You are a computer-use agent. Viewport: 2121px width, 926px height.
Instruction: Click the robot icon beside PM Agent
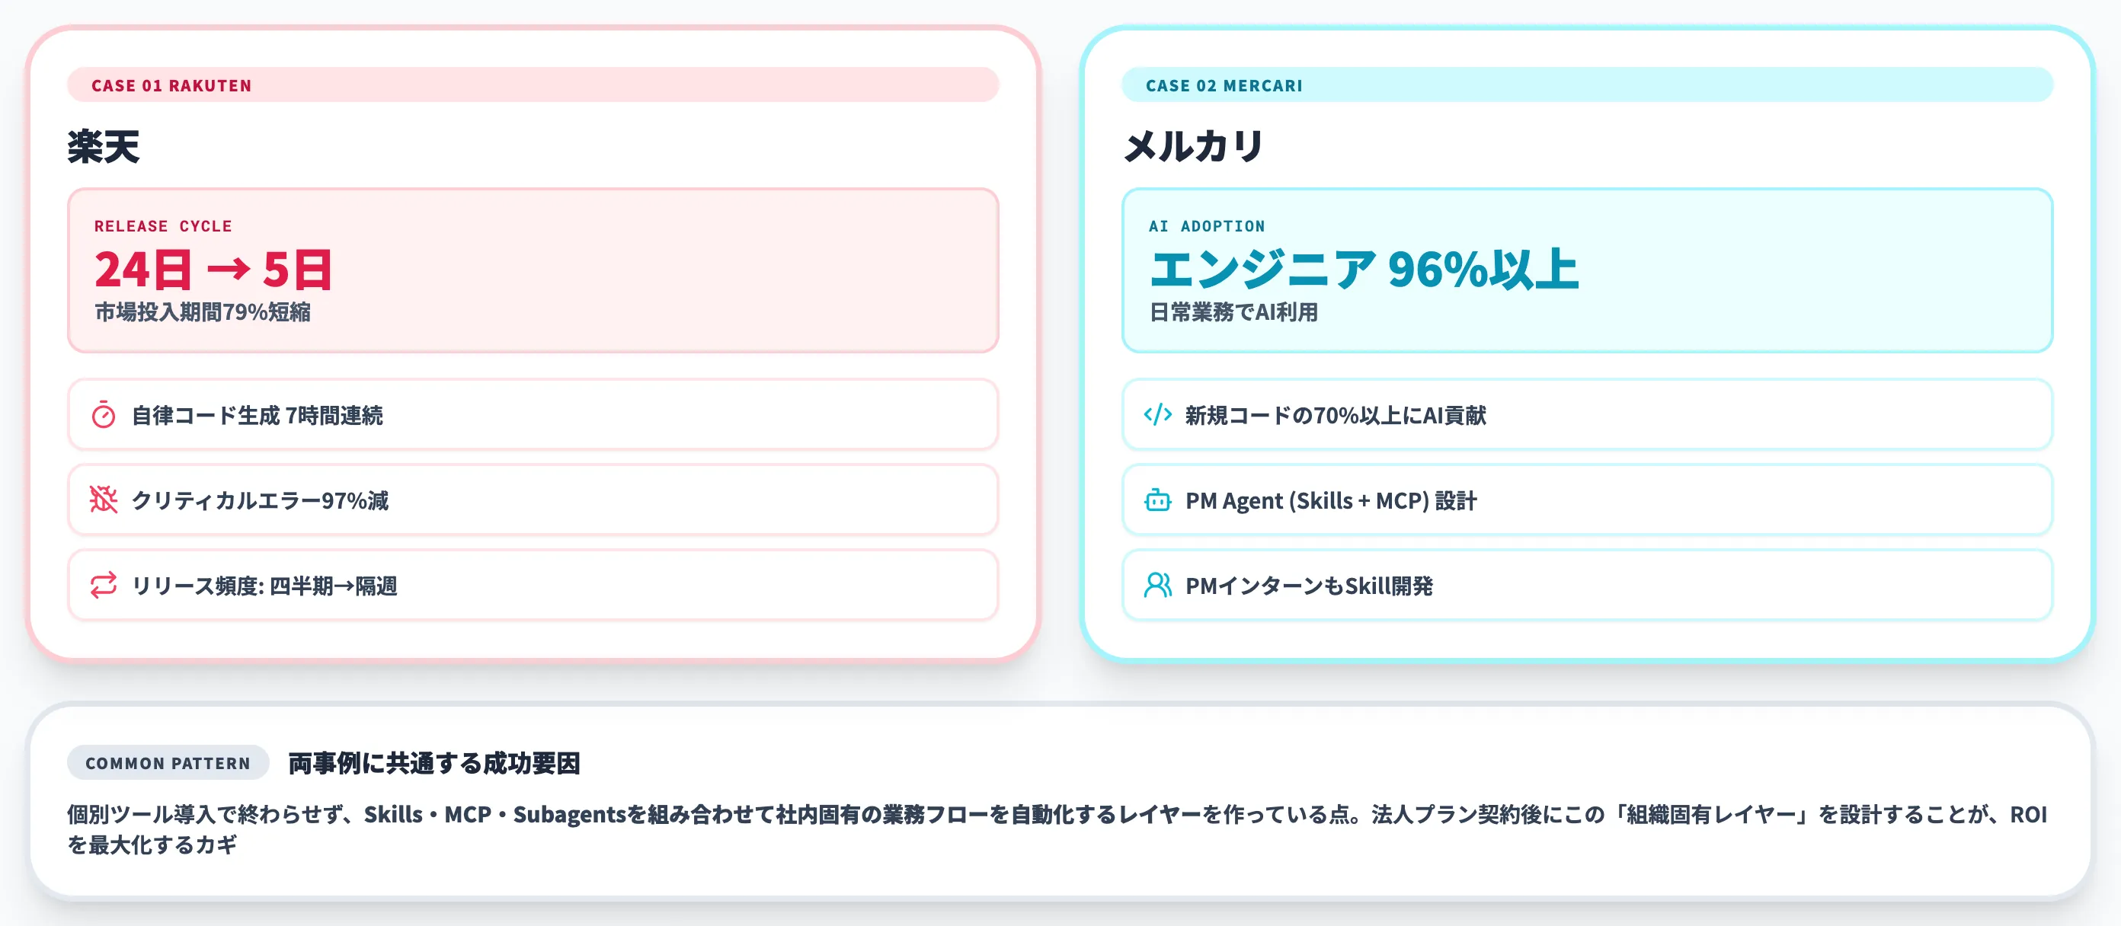coord(1158,500)
